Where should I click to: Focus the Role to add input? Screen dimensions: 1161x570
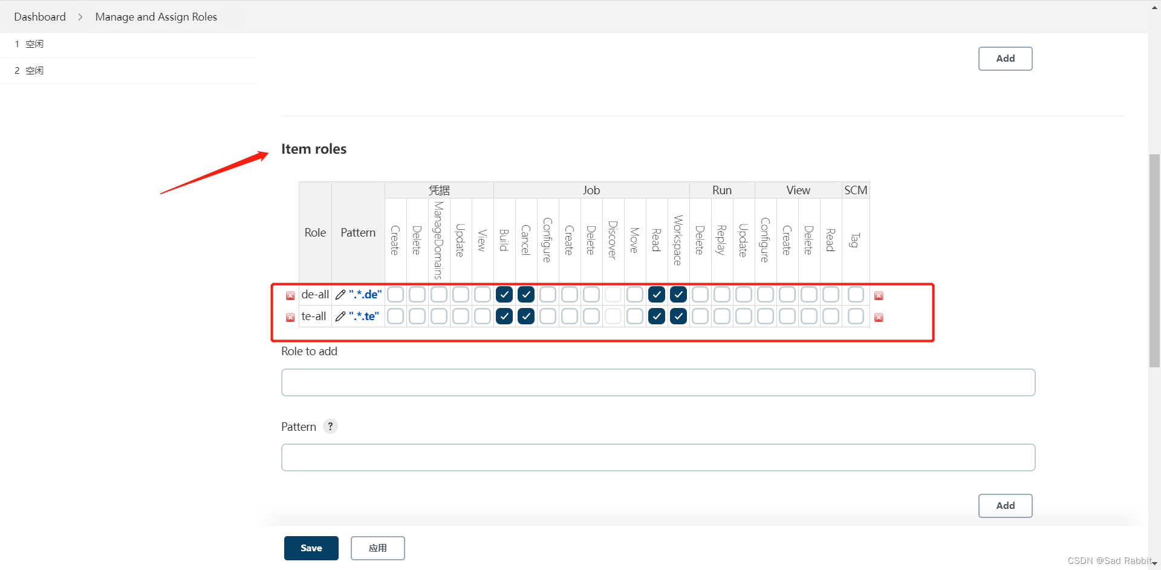pyautogui.click(x=659, y=382)
